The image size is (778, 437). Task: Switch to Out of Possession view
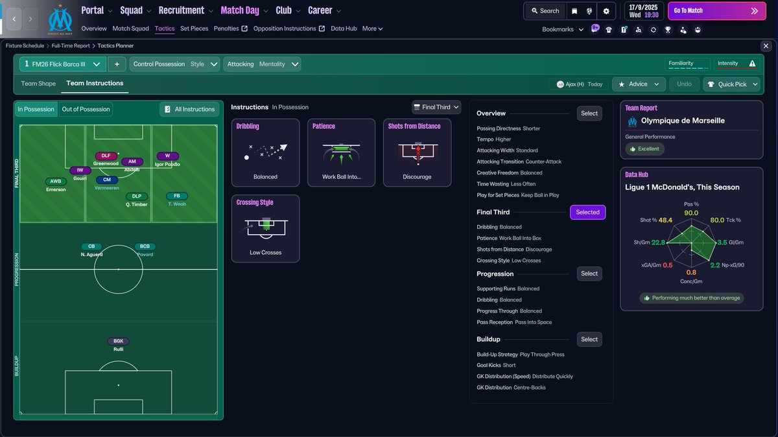pos(86,110)
